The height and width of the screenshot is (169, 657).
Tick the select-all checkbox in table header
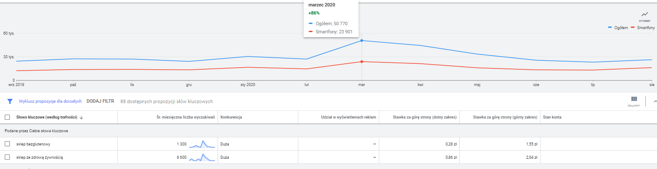tap(7, 117)
